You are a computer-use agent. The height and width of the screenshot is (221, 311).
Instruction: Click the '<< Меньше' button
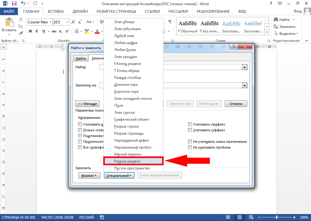click(87, 104)
